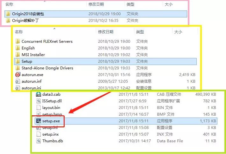Screen dimensions: 226x154
Task: Select the ISSetup.dll file name
Action: tap(52, 101)
